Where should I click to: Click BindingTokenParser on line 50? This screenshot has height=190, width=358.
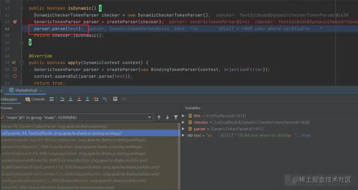pos(174,70)
